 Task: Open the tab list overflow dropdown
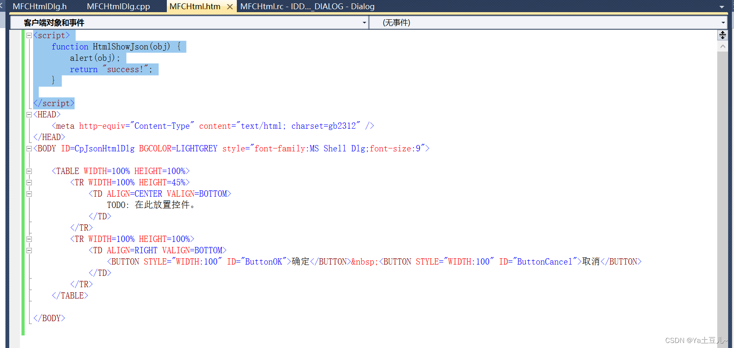[x=722, y=7]
